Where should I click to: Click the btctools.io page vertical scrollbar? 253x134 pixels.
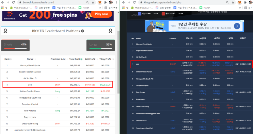118,62
